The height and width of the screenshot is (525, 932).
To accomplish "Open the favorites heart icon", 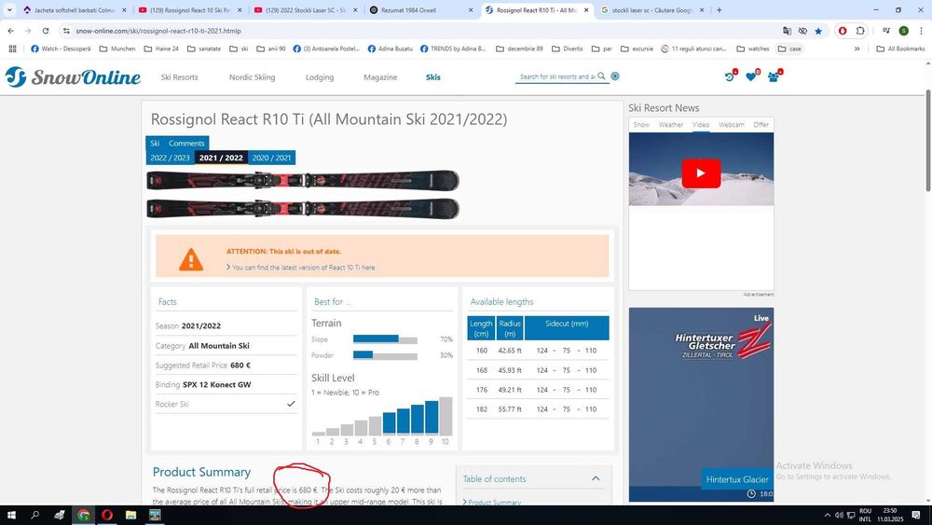I will [x=751, y=76].
